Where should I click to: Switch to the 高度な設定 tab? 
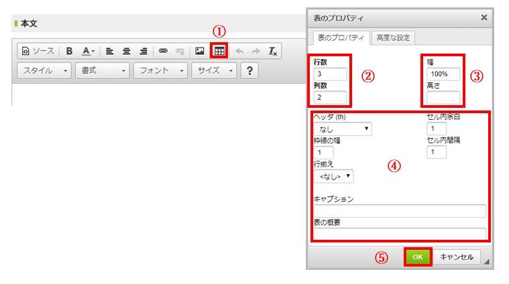coord(393,38)
